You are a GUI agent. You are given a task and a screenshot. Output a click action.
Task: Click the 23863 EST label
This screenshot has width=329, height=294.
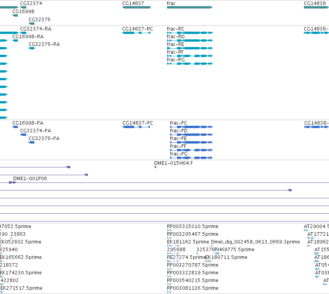pyautogui.click(x=18, y=234)
